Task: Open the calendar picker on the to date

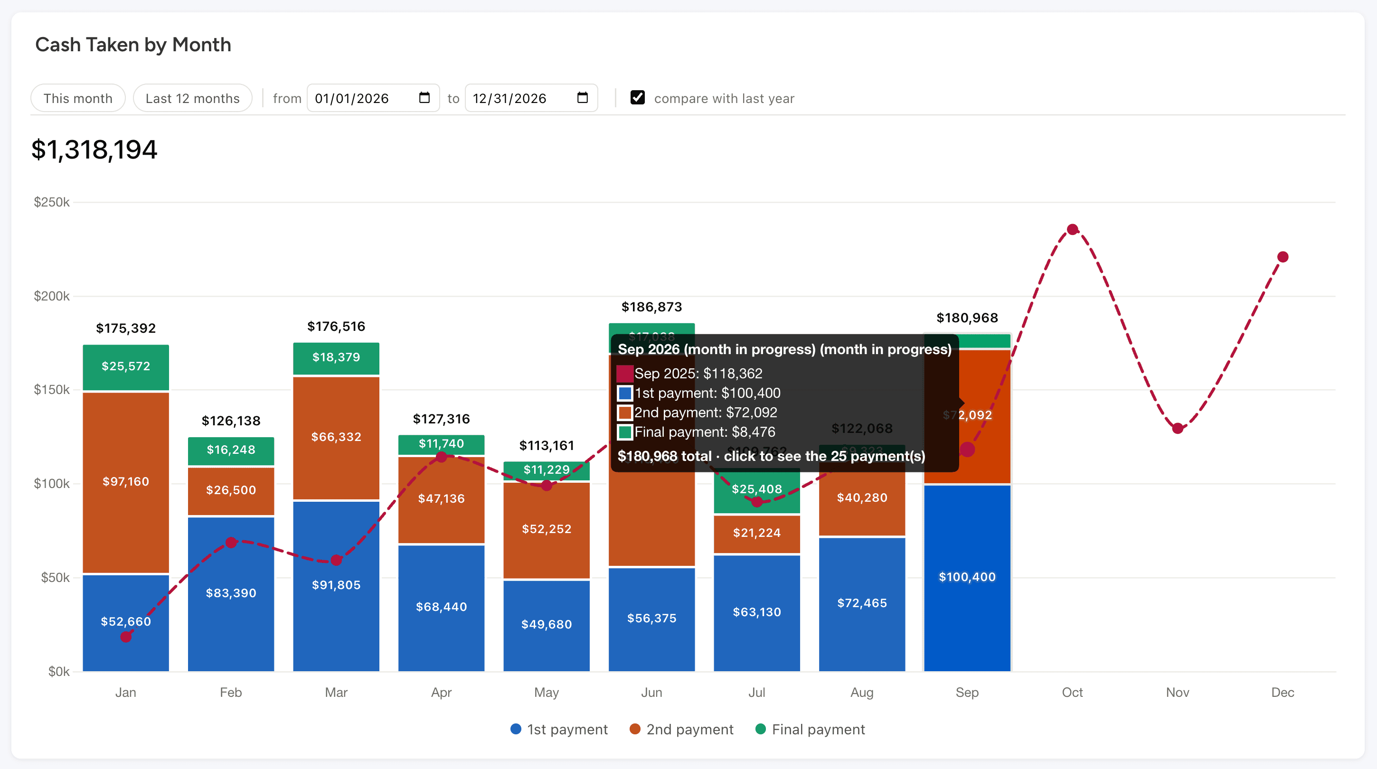Action: click(x=583, y=98)
